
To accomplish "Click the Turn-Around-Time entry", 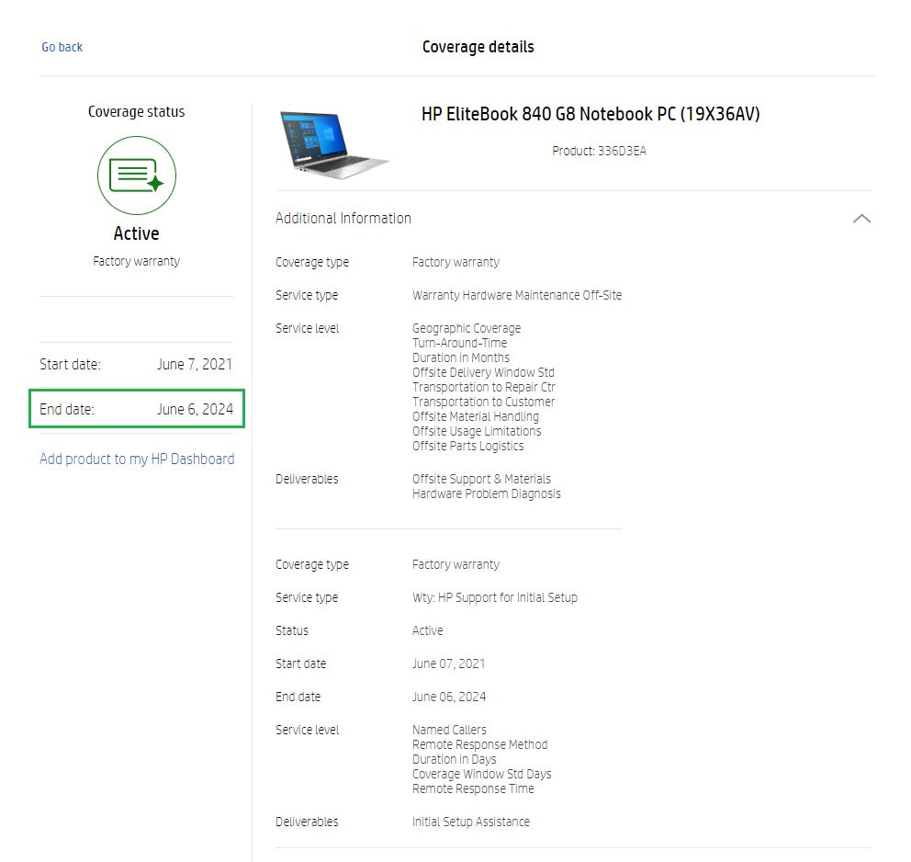I will (x=459, y=343).
